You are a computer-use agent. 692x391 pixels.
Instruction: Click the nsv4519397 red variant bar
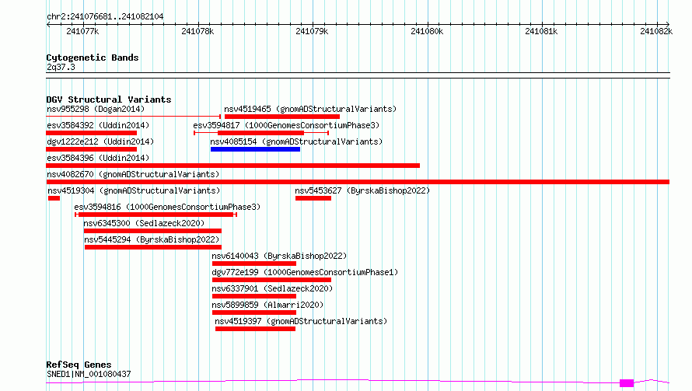coord(255,329)
